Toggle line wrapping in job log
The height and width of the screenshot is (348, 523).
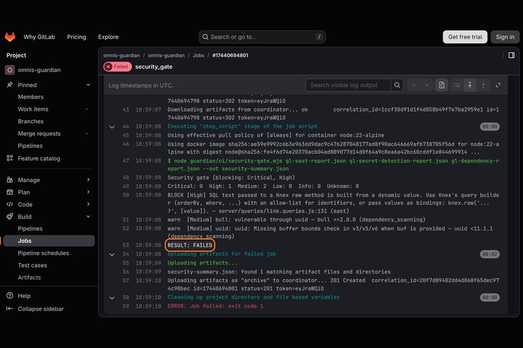[x=457, y=85]
